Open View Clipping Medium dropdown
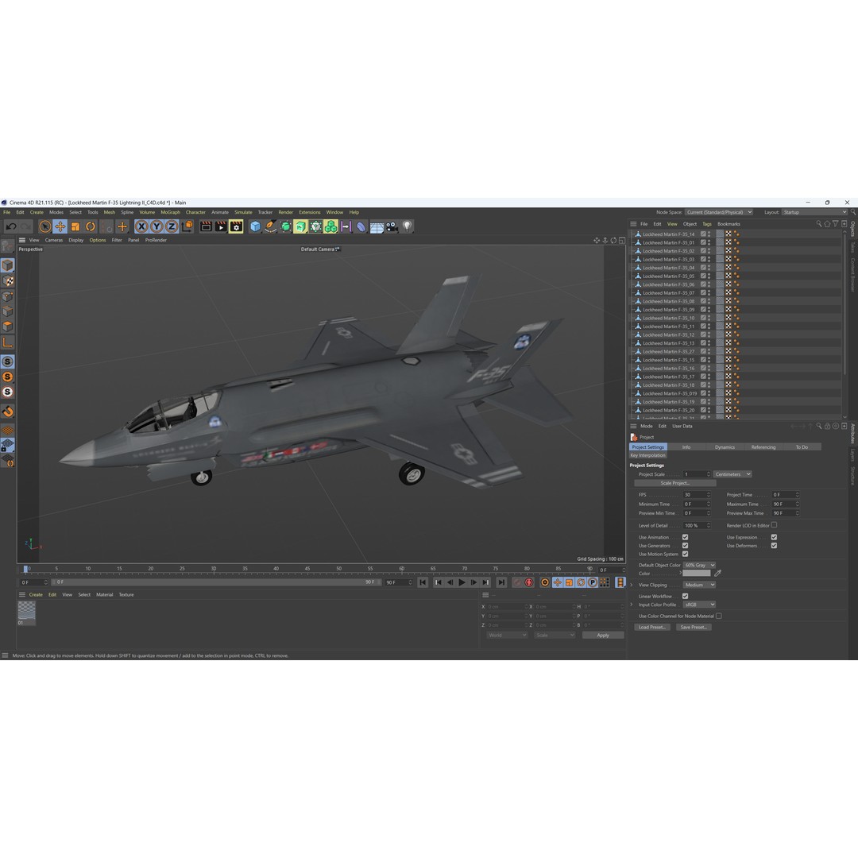Screen dimensions: 858x858 point(699,585)
